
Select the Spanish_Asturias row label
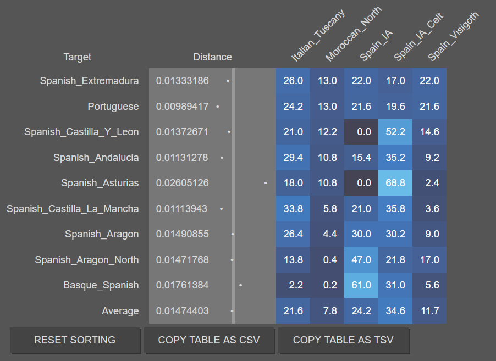(100, 183)
